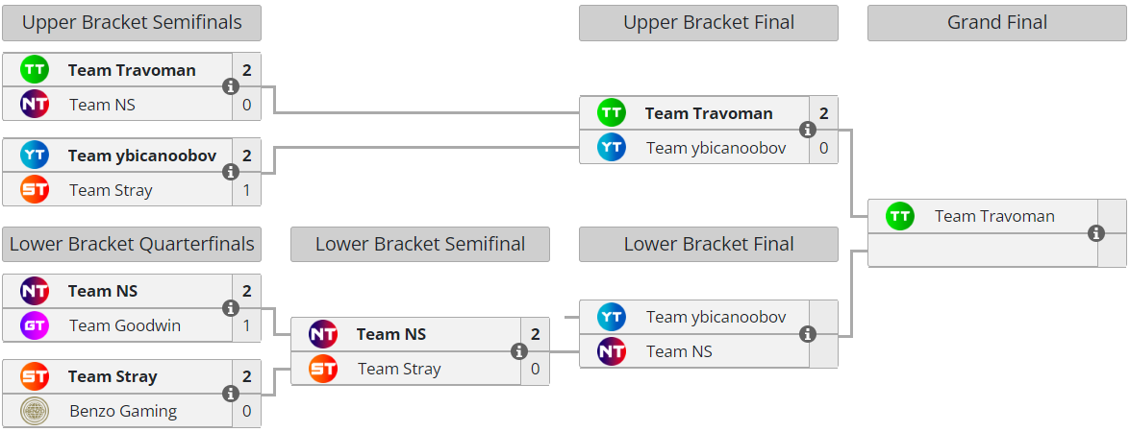Select Lower Bracket Quarterfinals header
The width and height of the screenshot is (1130, 432).
click(x=132, y=245)
